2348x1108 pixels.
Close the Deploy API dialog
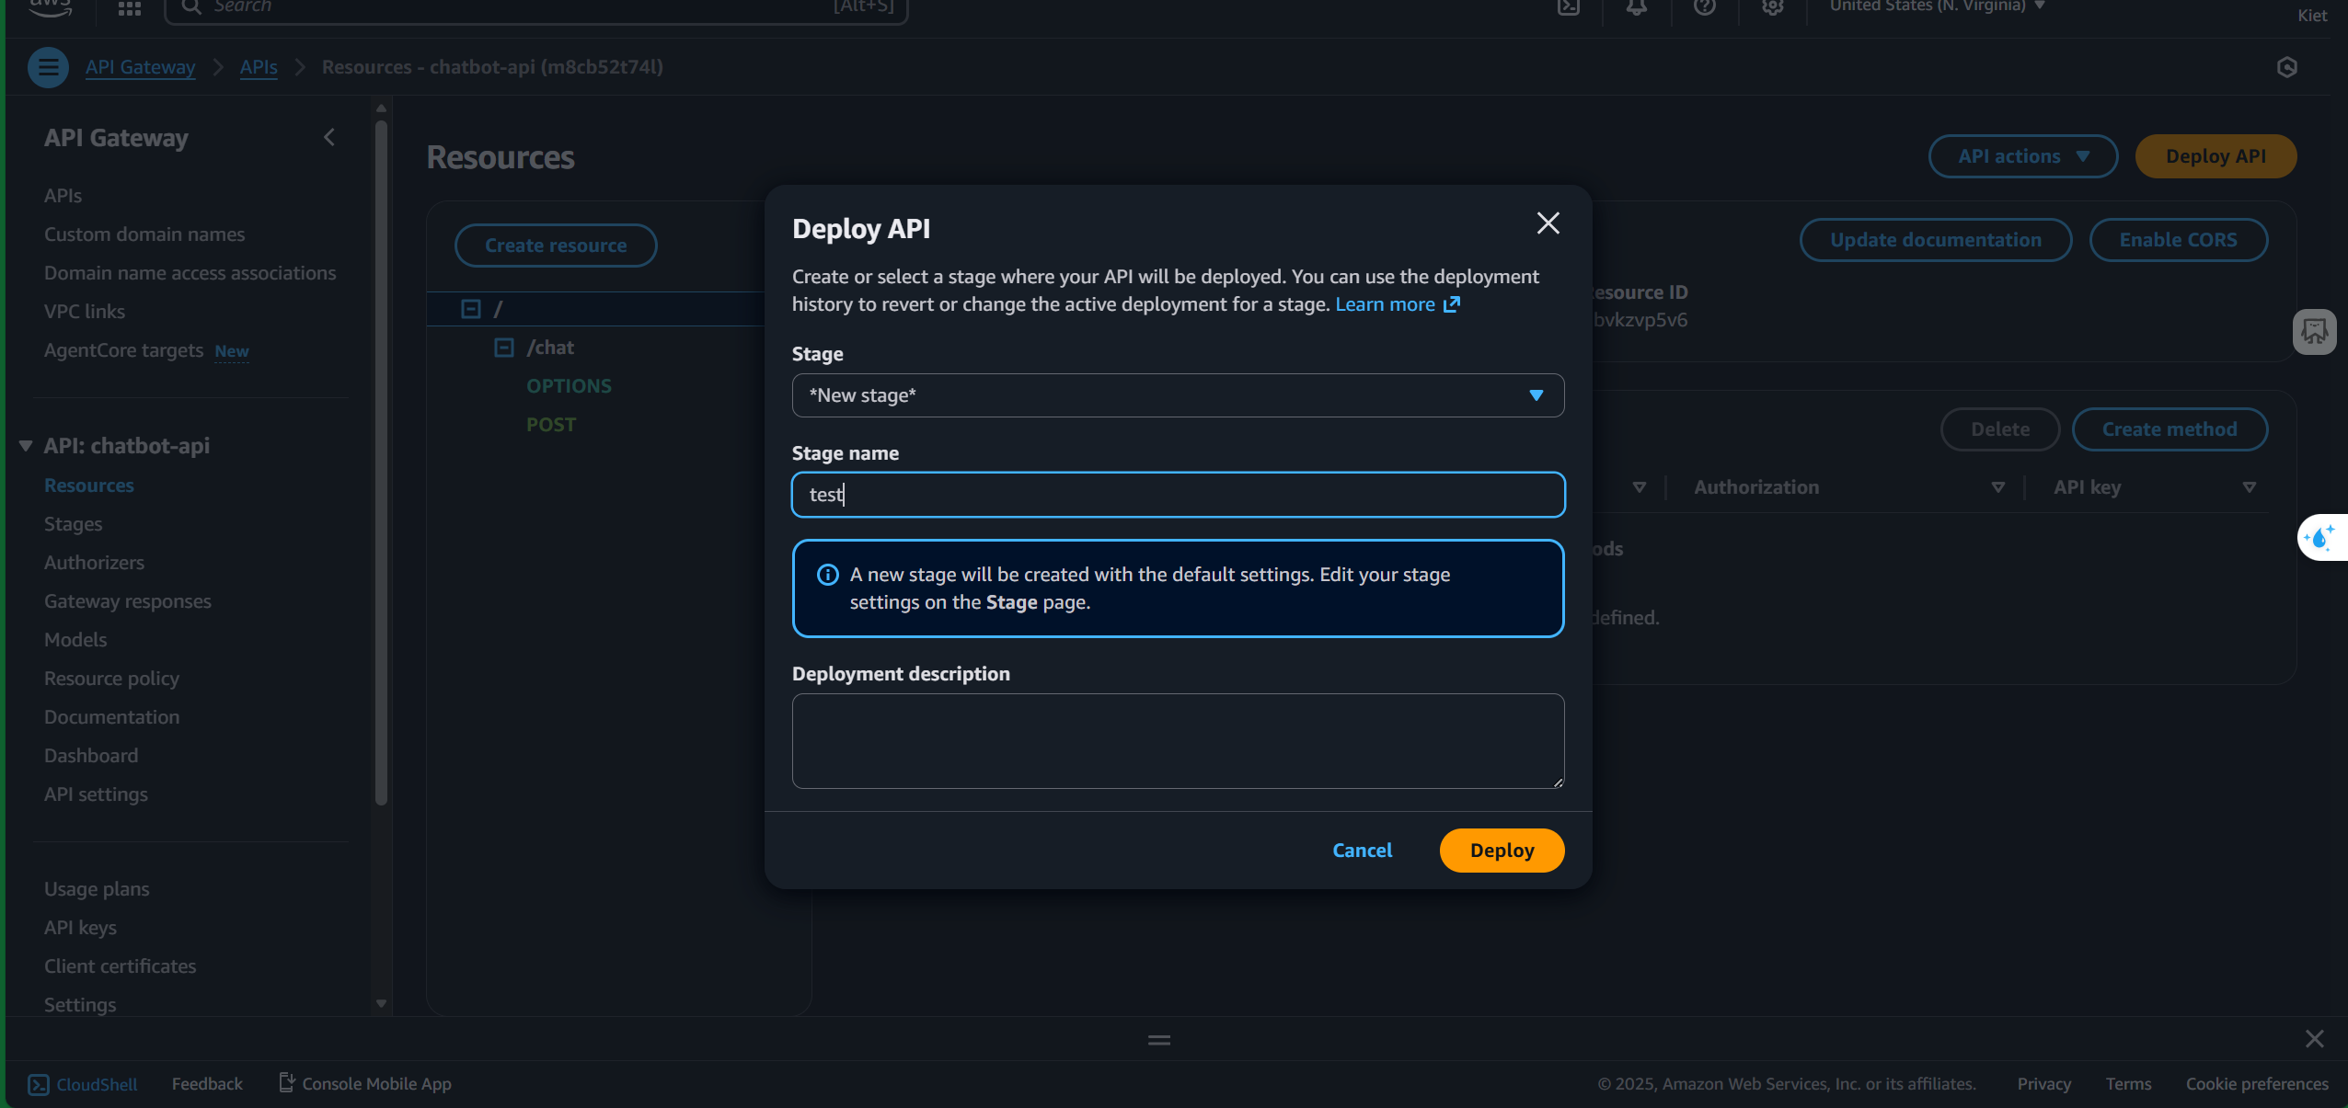(1548, 223)
